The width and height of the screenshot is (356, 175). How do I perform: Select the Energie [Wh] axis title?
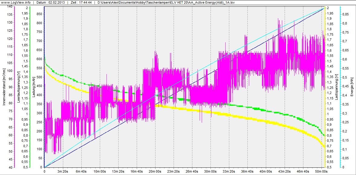point(351,87)
